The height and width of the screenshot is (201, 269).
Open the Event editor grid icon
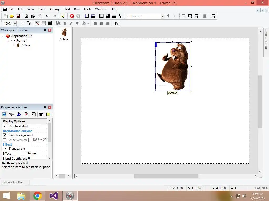[x=107, y=16]
